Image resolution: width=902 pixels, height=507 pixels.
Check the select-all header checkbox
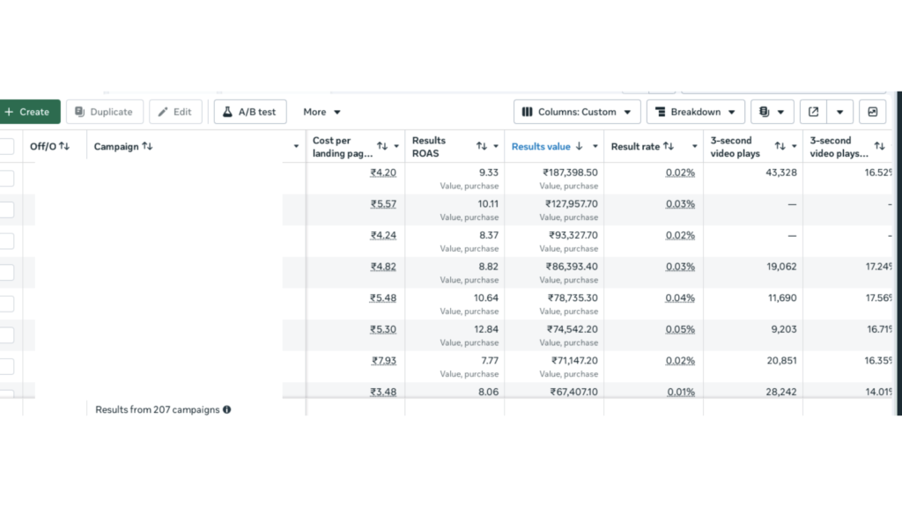[x=6, y=146]
